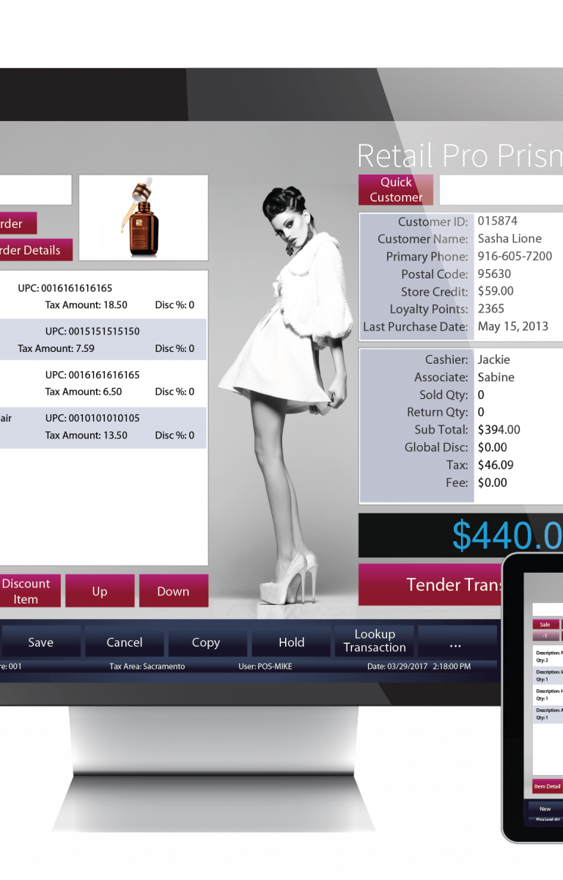Select sub total value $394.00
This screenshot has width=563, height=880.
[x=499, y=430]
